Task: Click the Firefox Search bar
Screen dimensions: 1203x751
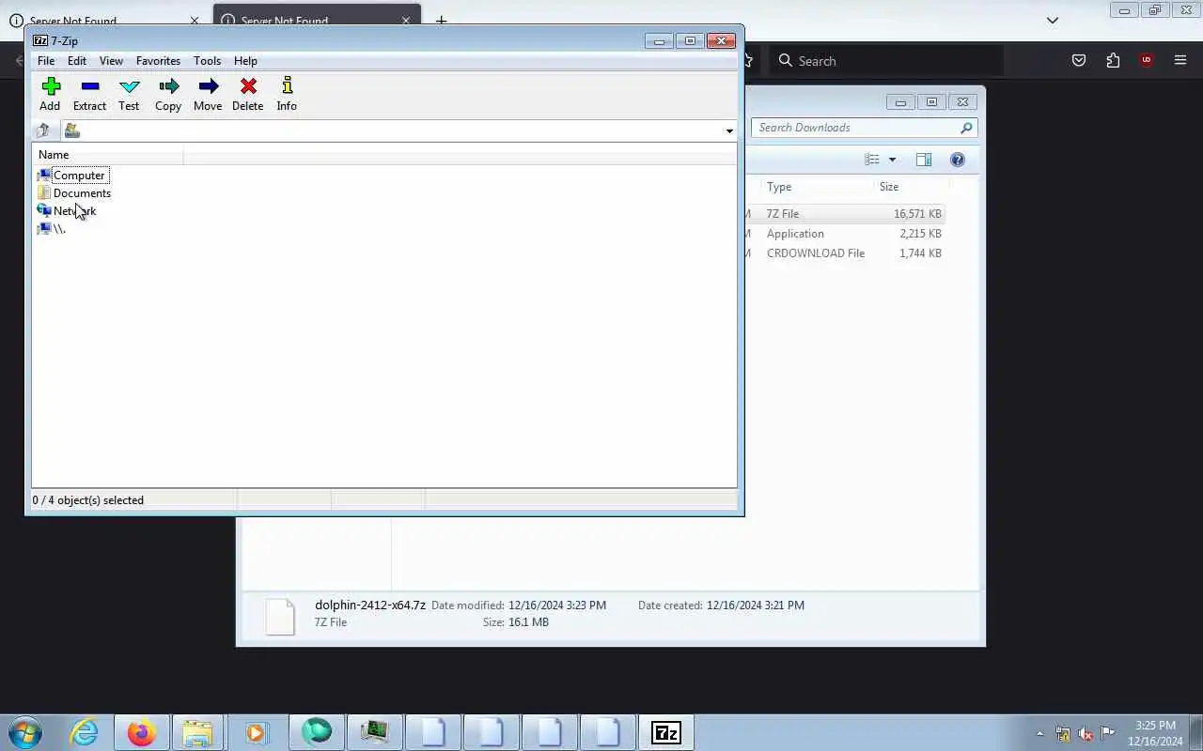Action: (888, 61)
